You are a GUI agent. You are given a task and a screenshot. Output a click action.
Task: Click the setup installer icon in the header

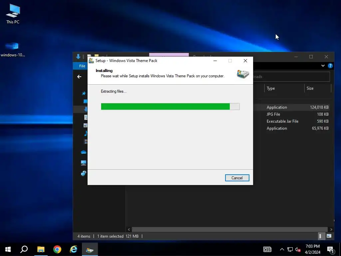click(x=243, y=74)
